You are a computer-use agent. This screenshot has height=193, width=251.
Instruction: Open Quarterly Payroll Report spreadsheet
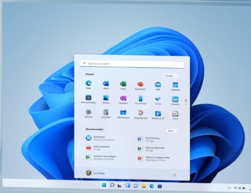[x=102, y=157]
